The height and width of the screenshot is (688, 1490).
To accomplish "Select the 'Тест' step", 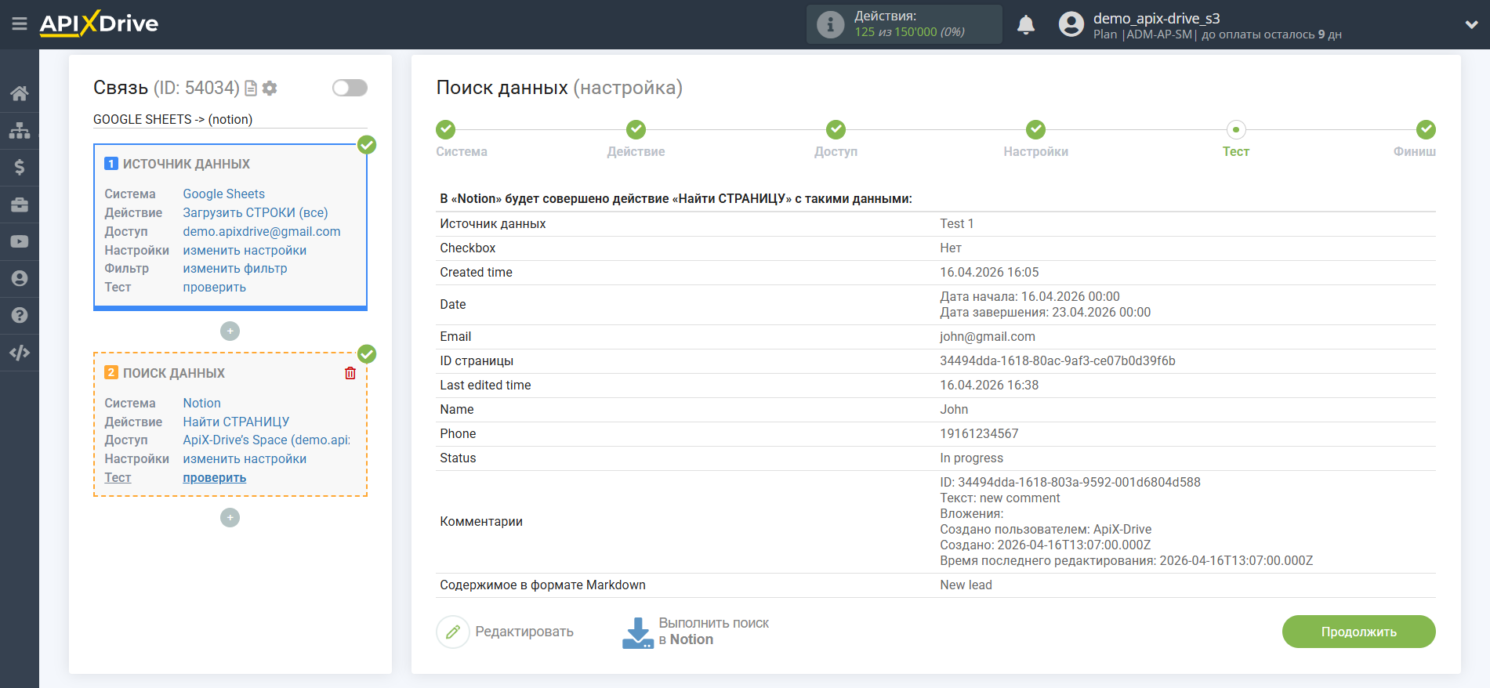I will 1236,129.
